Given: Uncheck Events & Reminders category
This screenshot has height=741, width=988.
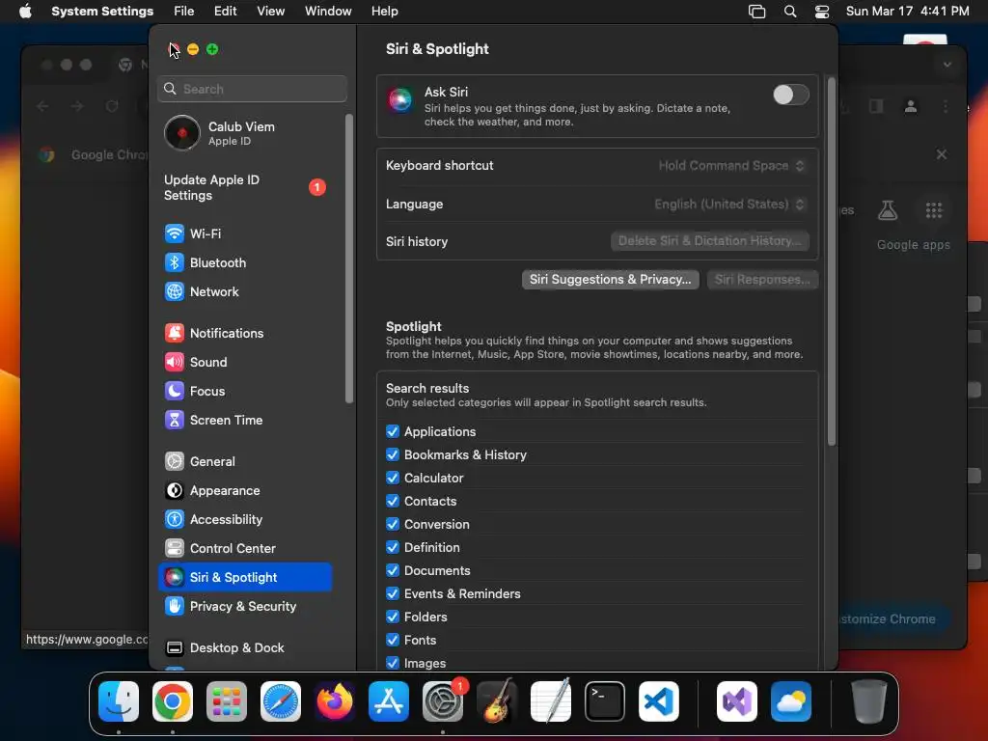Looking at the screenshot, I should [x=393, y=593].
